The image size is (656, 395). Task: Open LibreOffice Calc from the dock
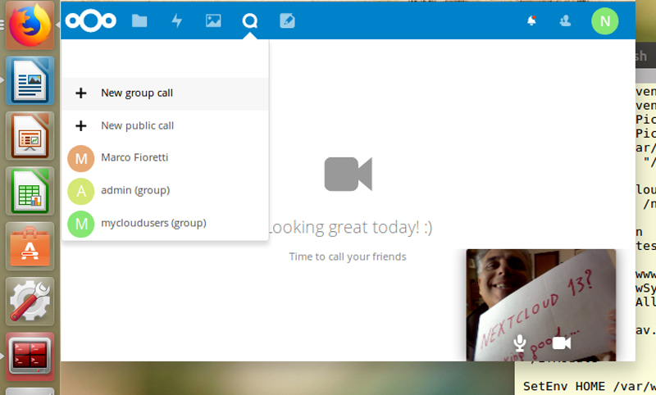tap(30, 190)
